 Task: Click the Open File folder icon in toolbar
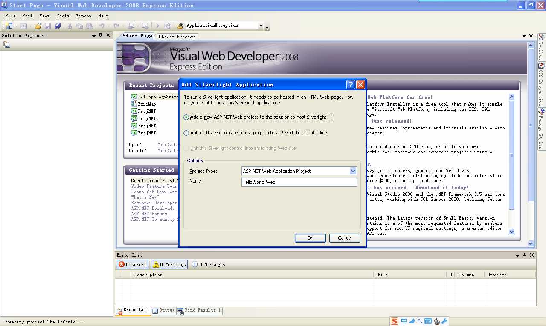point(38,26)
